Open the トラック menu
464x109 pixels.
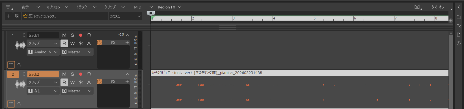point(86,7)
